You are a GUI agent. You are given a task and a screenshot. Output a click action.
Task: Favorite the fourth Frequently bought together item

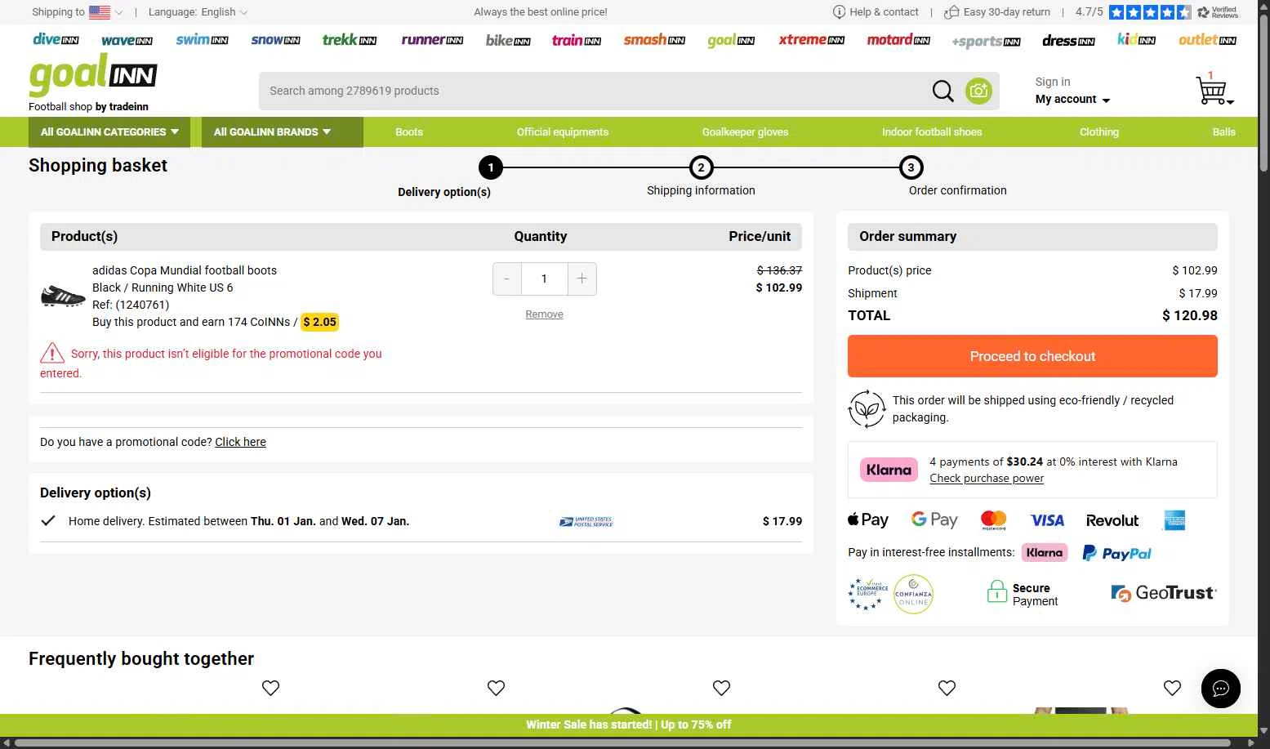coord(947,688)
